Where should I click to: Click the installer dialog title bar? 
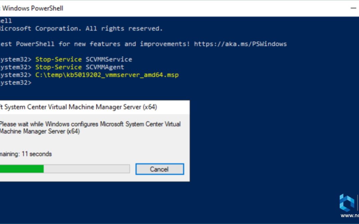pyautogui.click(x=95, y=107)
